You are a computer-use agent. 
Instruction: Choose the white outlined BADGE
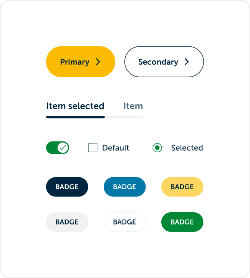pyautogui.click(x=125, y=222)
